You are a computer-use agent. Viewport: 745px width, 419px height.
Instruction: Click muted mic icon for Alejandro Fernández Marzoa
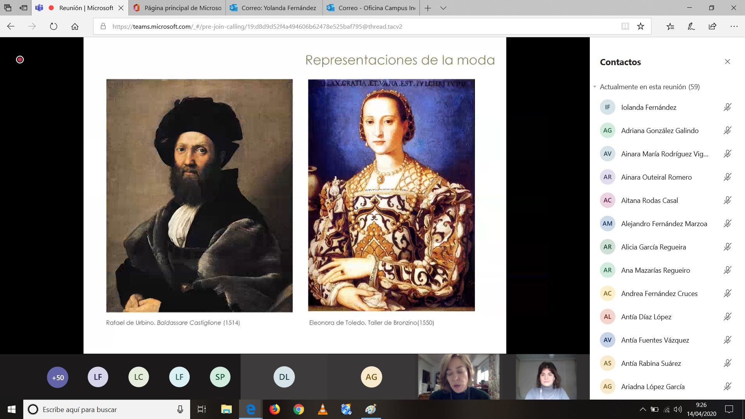coord(728,223)
